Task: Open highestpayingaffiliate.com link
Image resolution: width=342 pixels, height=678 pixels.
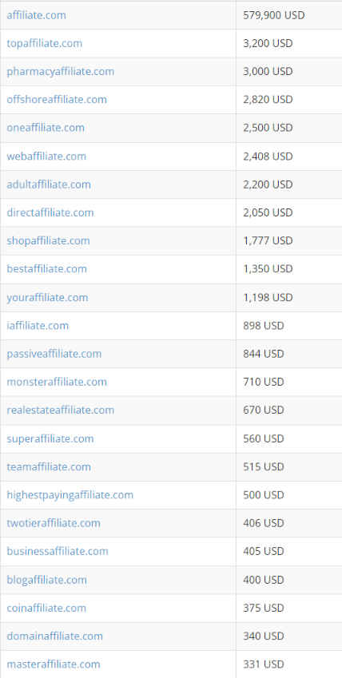Action: click(x=70, y=494)
